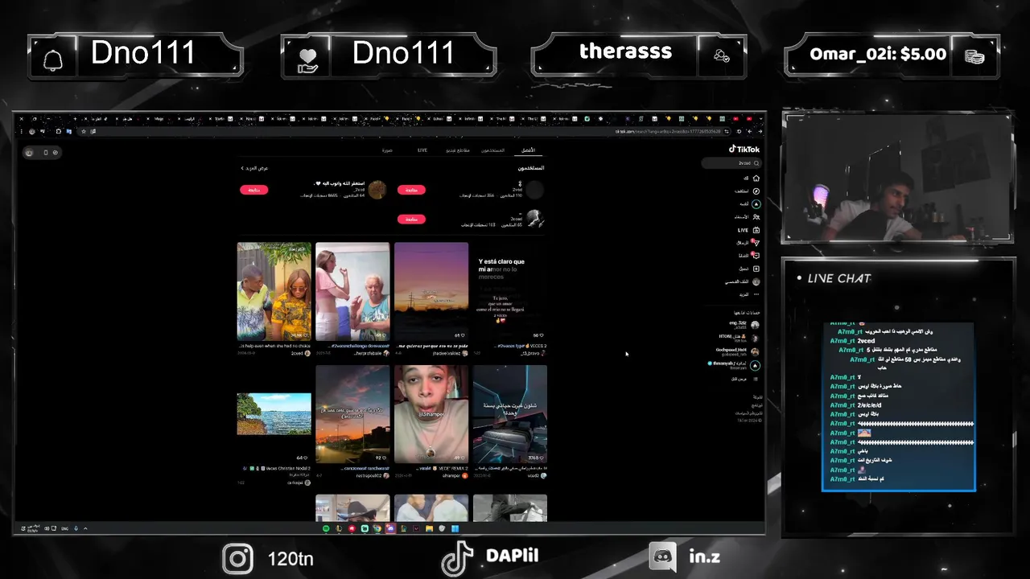Viewport: 1030px width, 579px height.
Task: Click the browser address bar URL
Action: 668,131
